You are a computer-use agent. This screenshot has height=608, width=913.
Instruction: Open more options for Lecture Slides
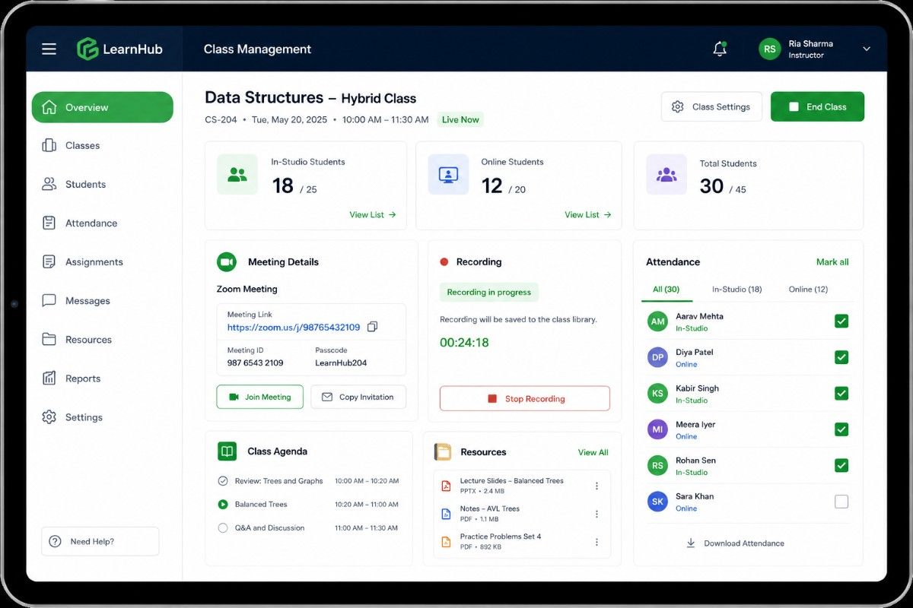[x=596, y=486]
